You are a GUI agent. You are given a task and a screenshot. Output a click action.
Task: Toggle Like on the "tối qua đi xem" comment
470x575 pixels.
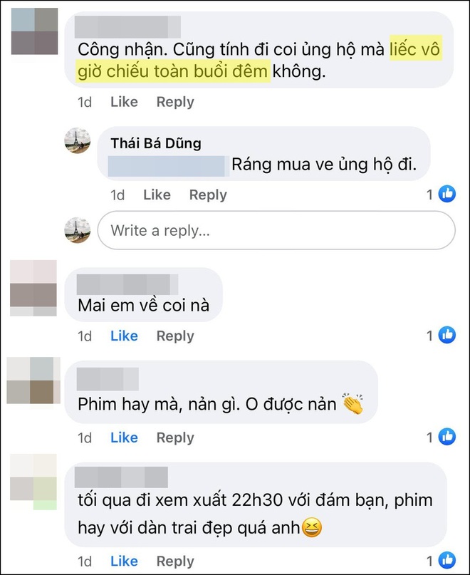[x=125, y=561]
